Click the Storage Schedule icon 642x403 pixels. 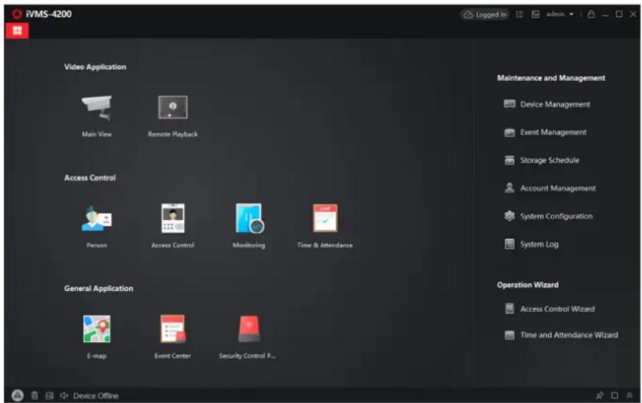pyautogui.click(x=509, y=160)
